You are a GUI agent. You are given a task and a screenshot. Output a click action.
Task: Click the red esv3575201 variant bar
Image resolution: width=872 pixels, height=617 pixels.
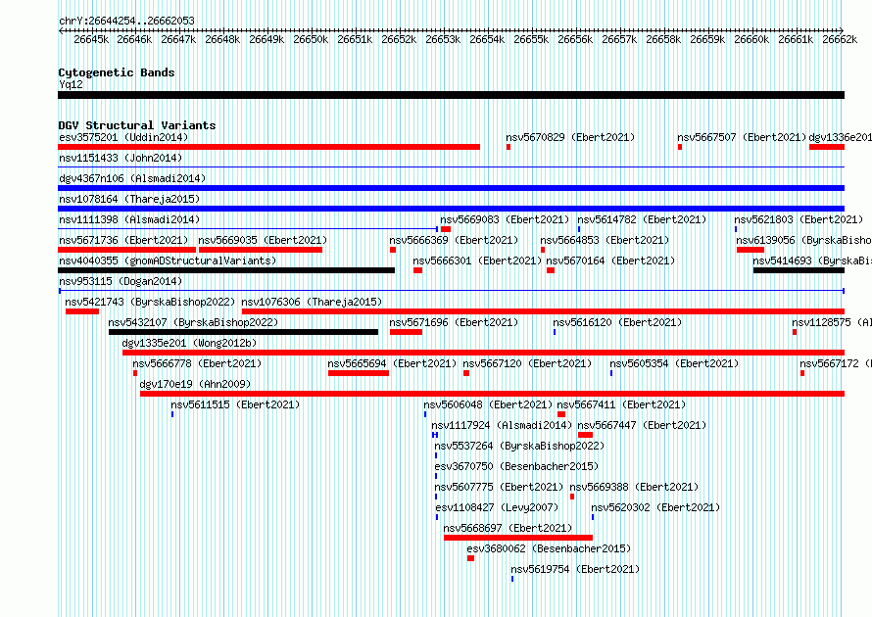(268, 147)
